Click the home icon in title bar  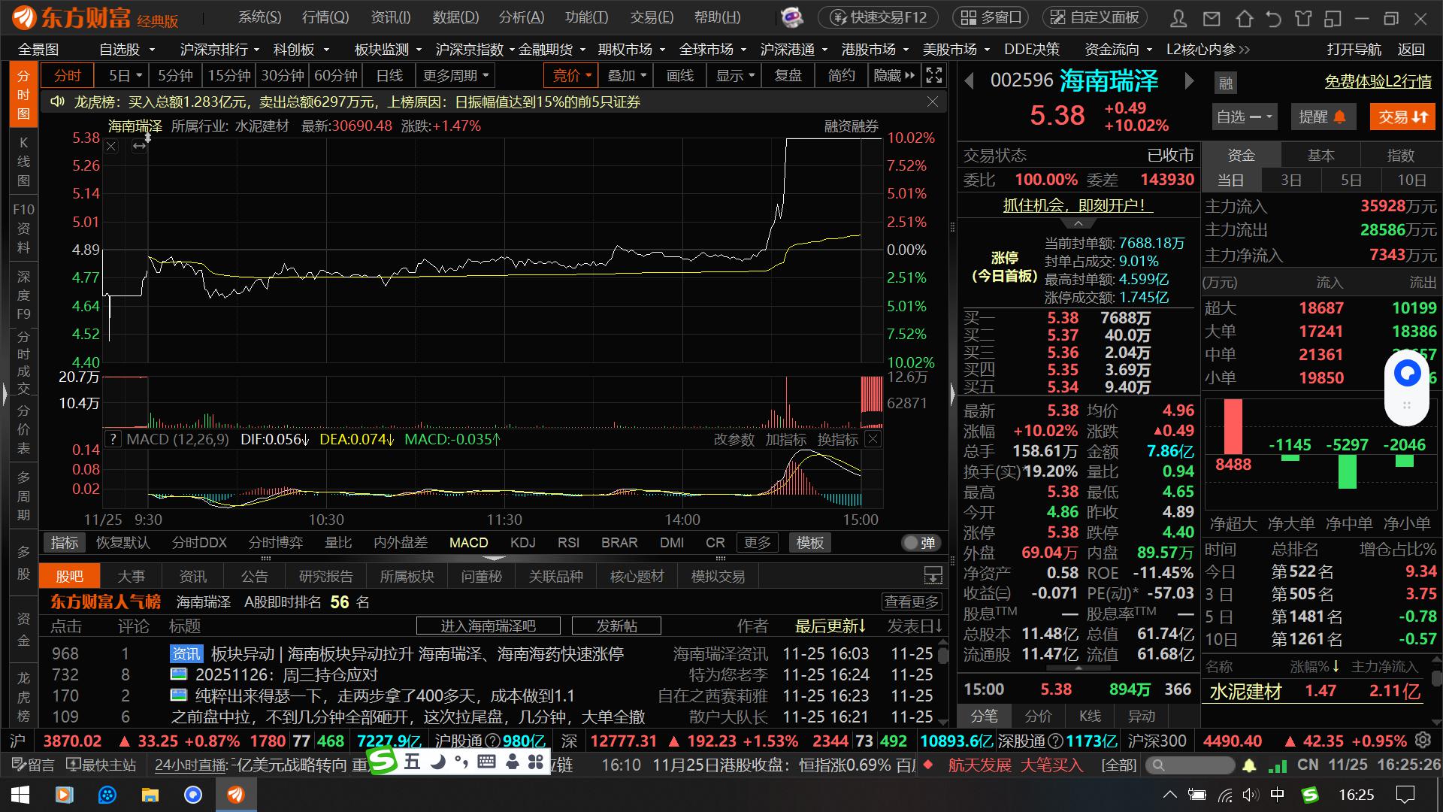1245,18
